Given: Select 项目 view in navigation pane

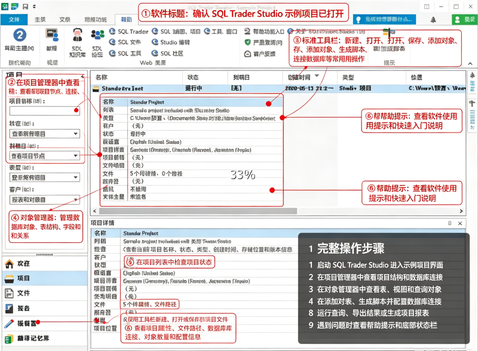Looking at the screenshot, I should click(x=45, y=279).
